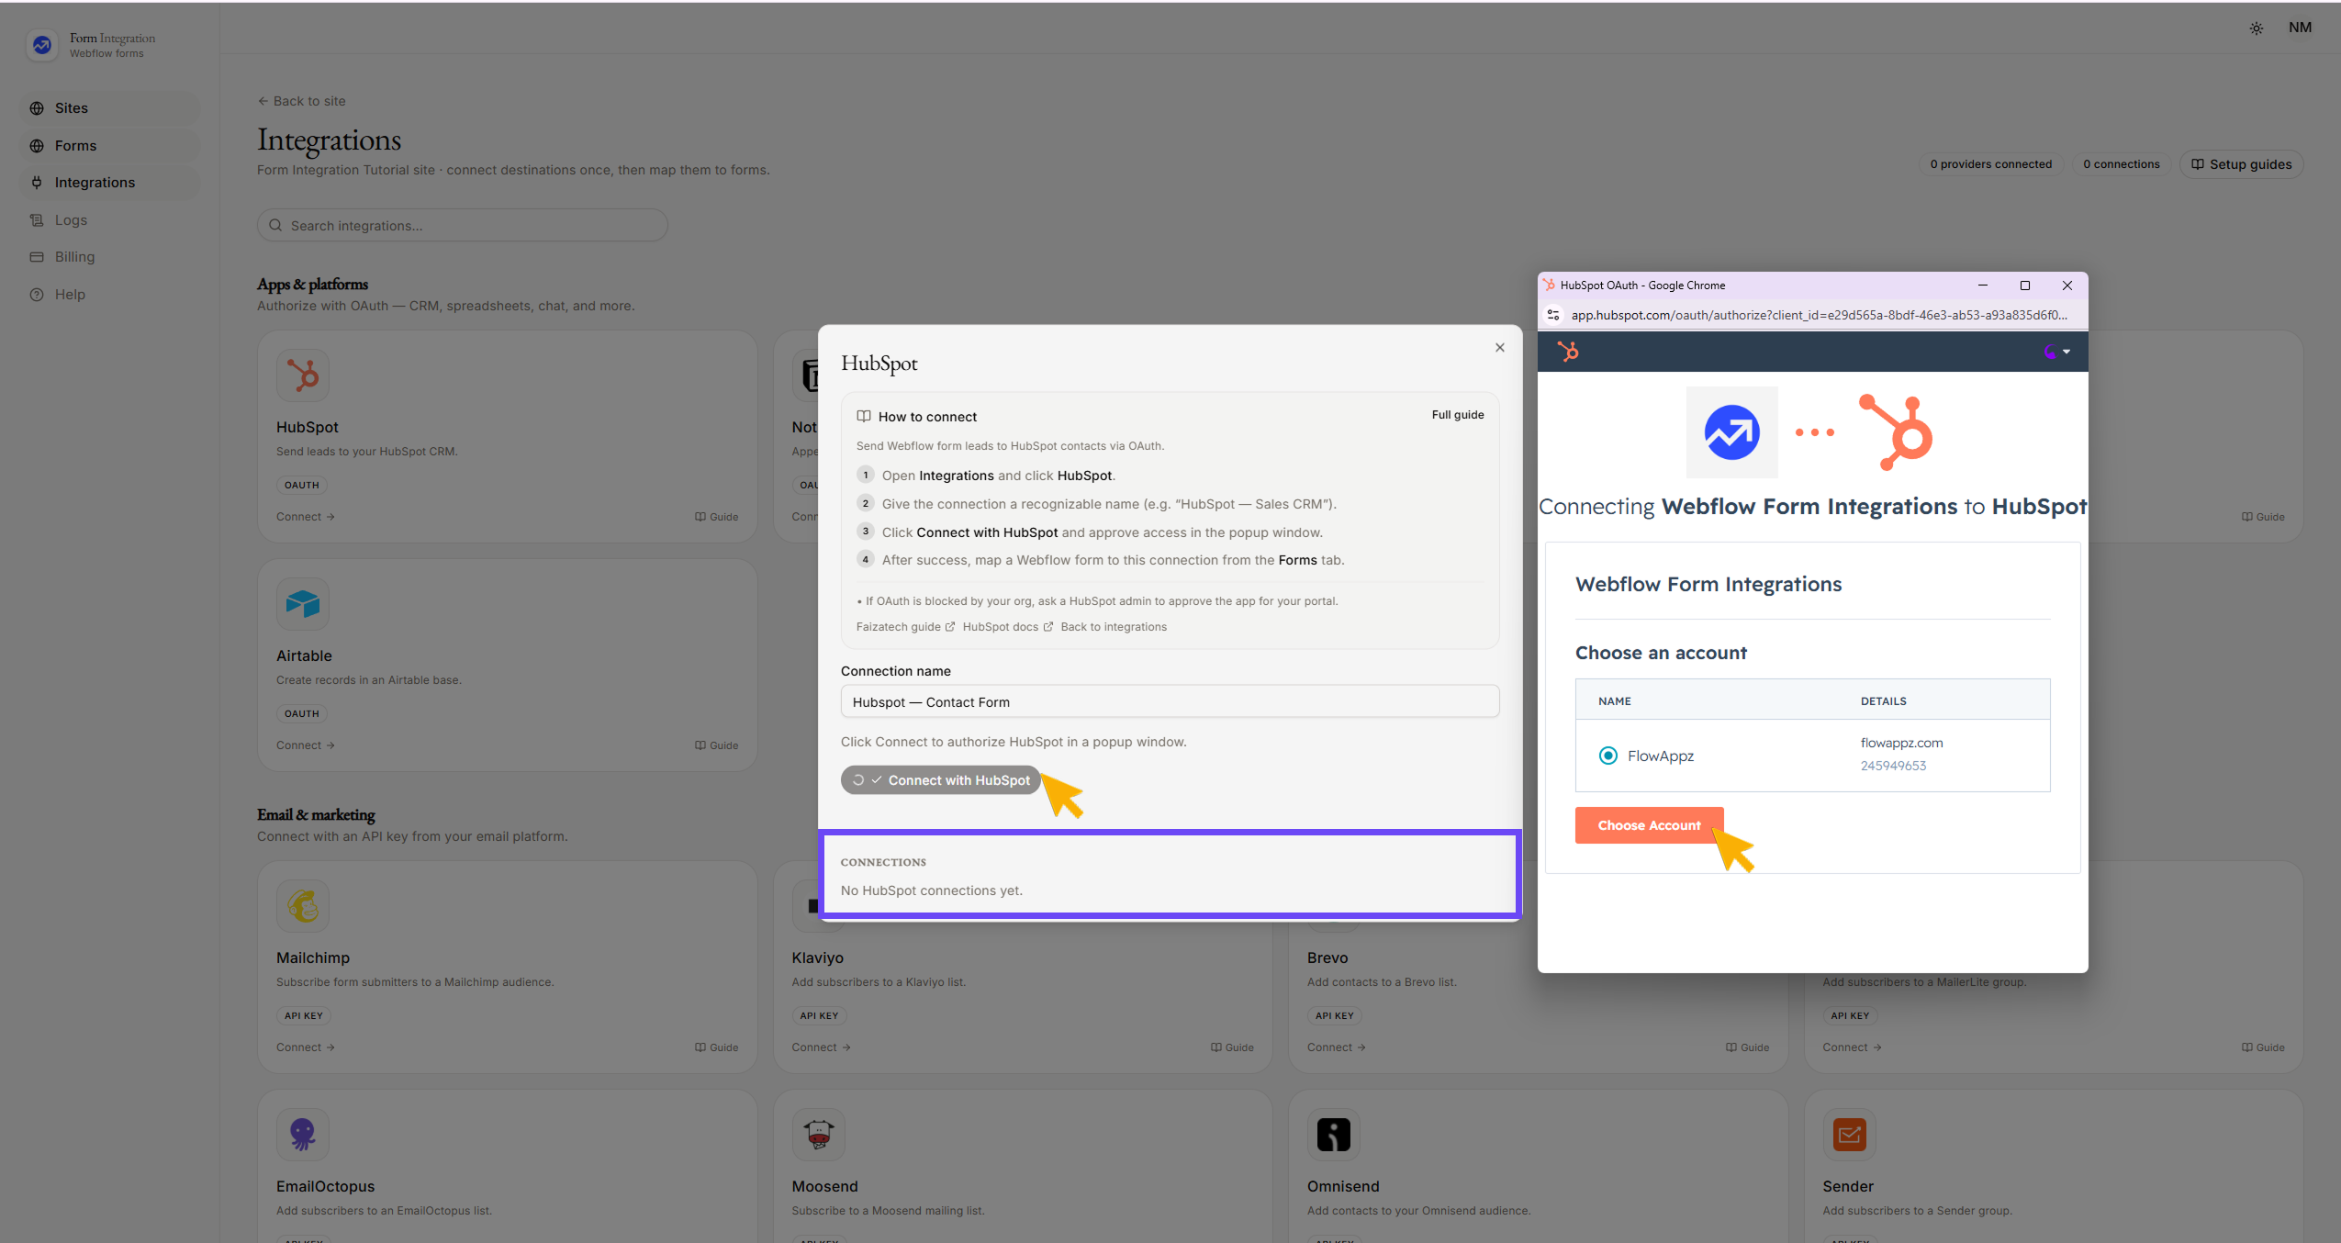Viewport: 2341px width, 1243px height.
Task: Click large HubSpot sprocket logo in OAuth popup
Action: point(1896,431)
